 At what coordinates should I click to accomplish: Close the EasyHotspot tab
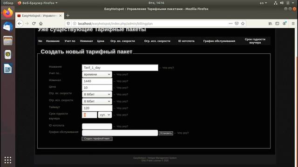point(61,16)
